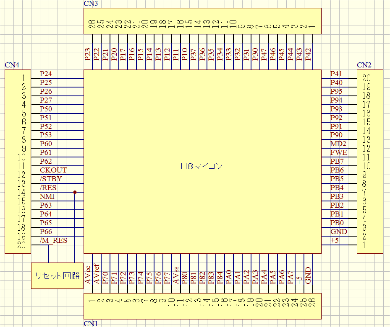Select the P24 net label
Viewport: 390px width, 327px height.
46,74
